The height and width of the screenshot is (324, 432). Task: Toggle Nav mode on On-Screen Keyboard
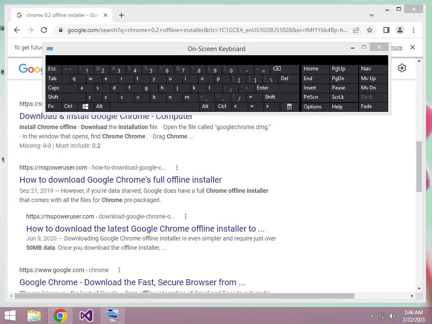[x=373, y=69]
